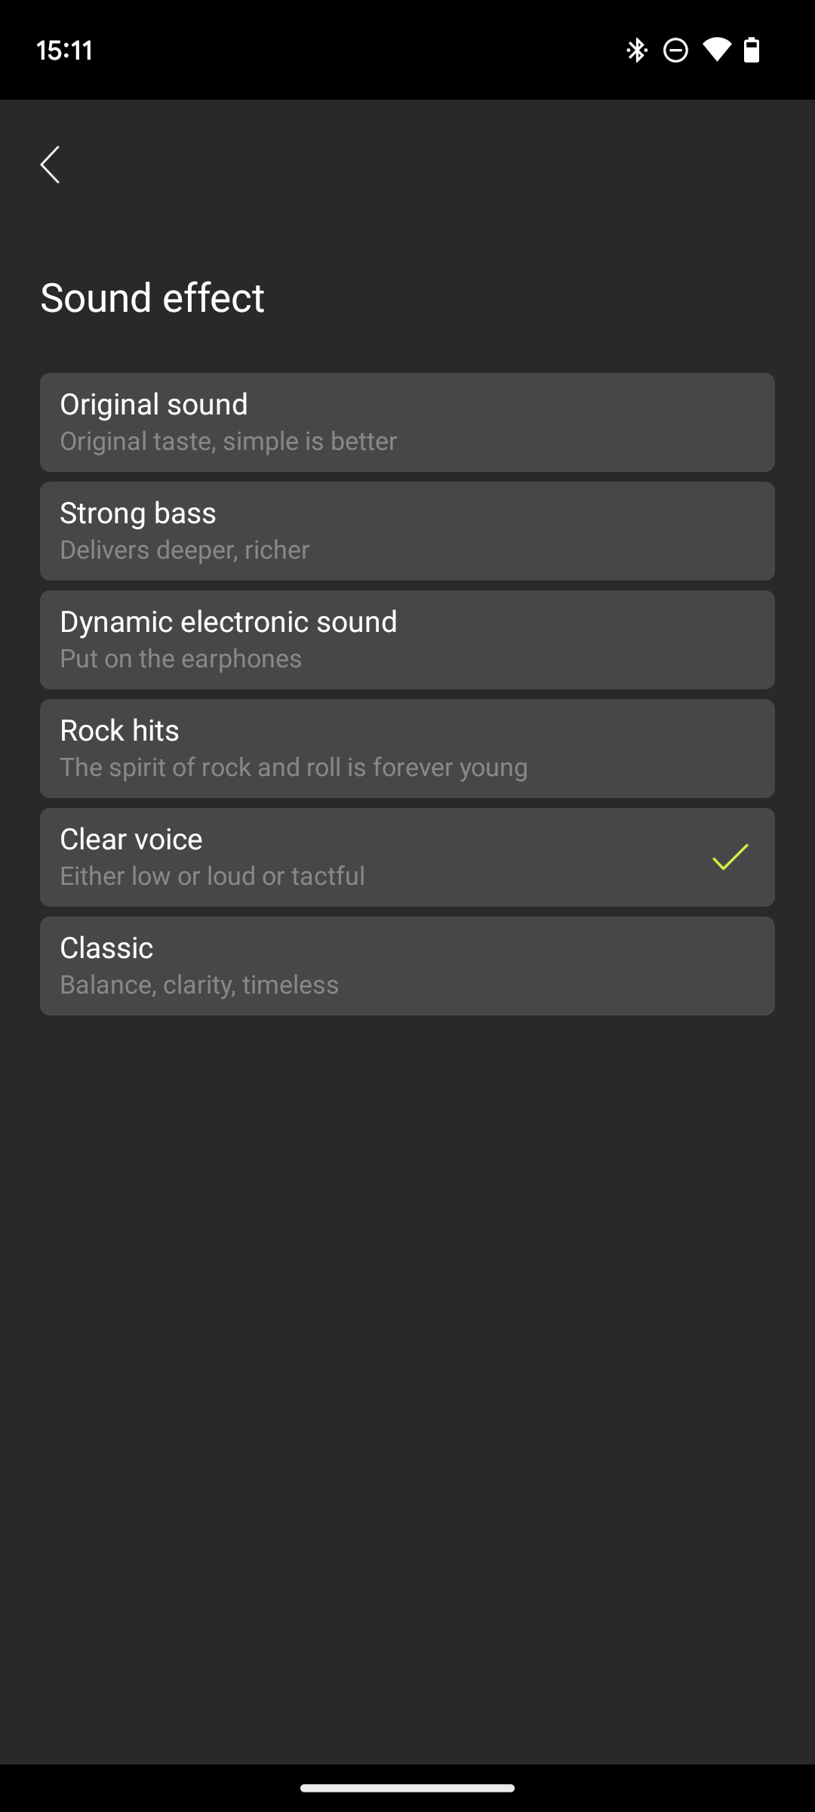Tap 'The spirit of rock and roll' subtitle
815x1812 pixels.
point(294,768)
